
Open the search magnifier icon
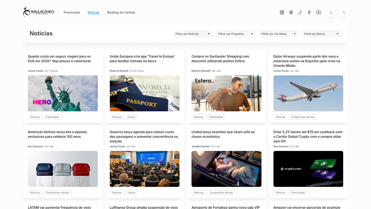(x=343, y=12)
